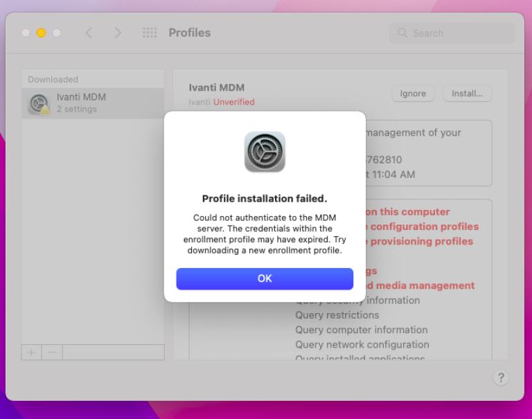Viewport: 532px width, 419px height.
Task: Go back using the left chevron
Action: (x=89, y=33)
